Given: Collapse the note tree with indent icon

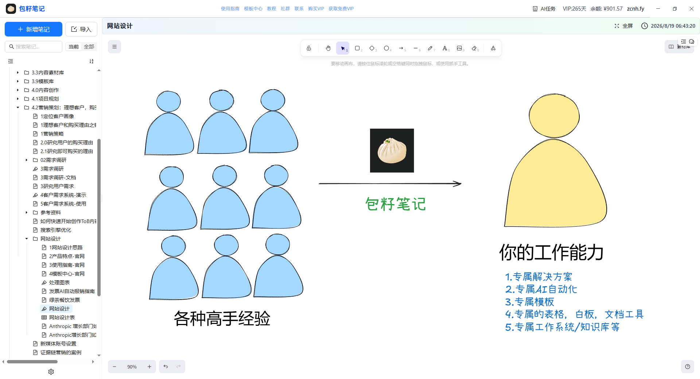Looking at the screenshot, I should click(11, 61).
